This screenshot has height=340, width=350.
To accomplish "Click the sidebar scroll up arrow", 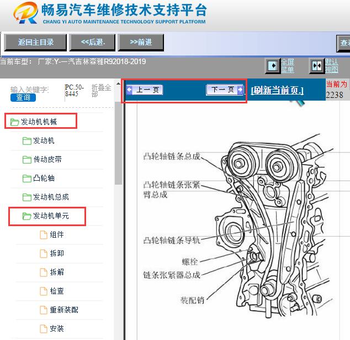I will [x=118, y=84].
